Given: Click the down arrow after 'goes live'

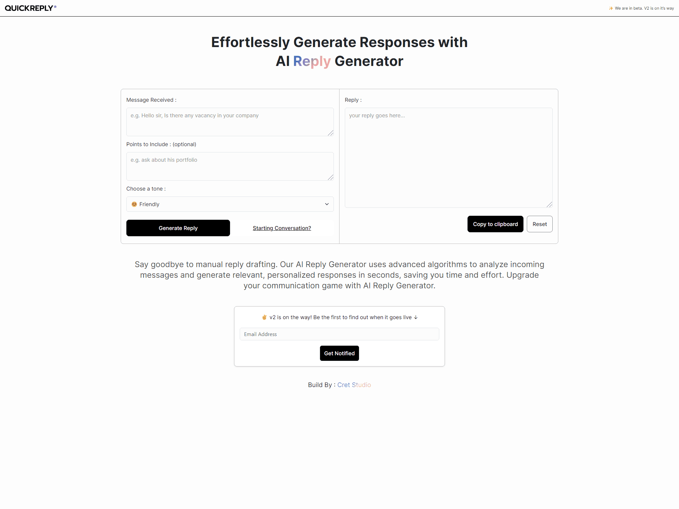Looking at the screenshot, I should click(416, 317).
